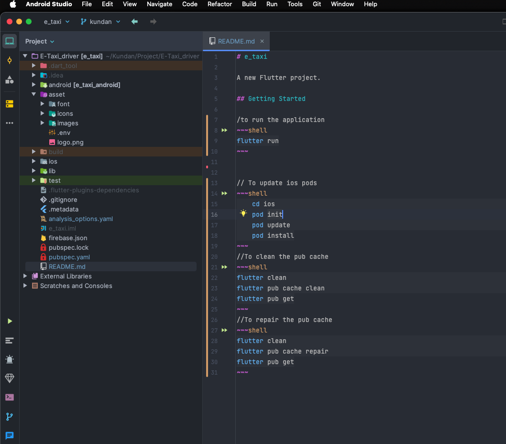Open the yellow Structure tool icon

point(10,104)
